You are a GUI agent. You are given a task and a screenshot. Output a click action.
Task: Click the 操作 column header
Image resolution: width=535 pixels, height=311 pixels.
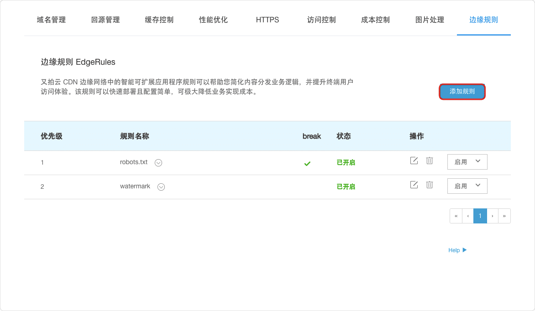[x=417, y=136]
